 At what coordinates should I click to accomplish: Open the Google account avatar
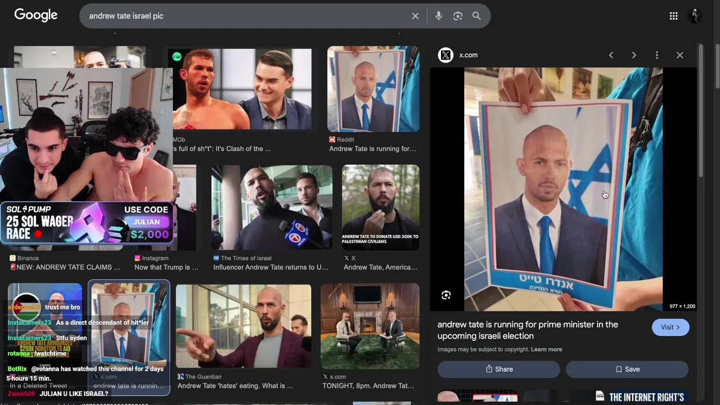click(x=695, y=16)
